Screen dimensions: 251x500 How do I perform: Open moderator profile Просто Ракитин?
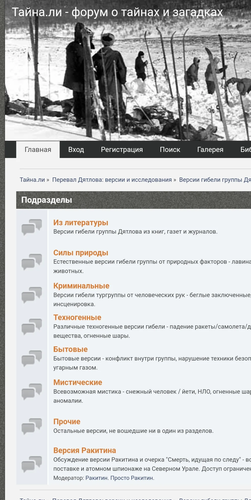point(132,478)
